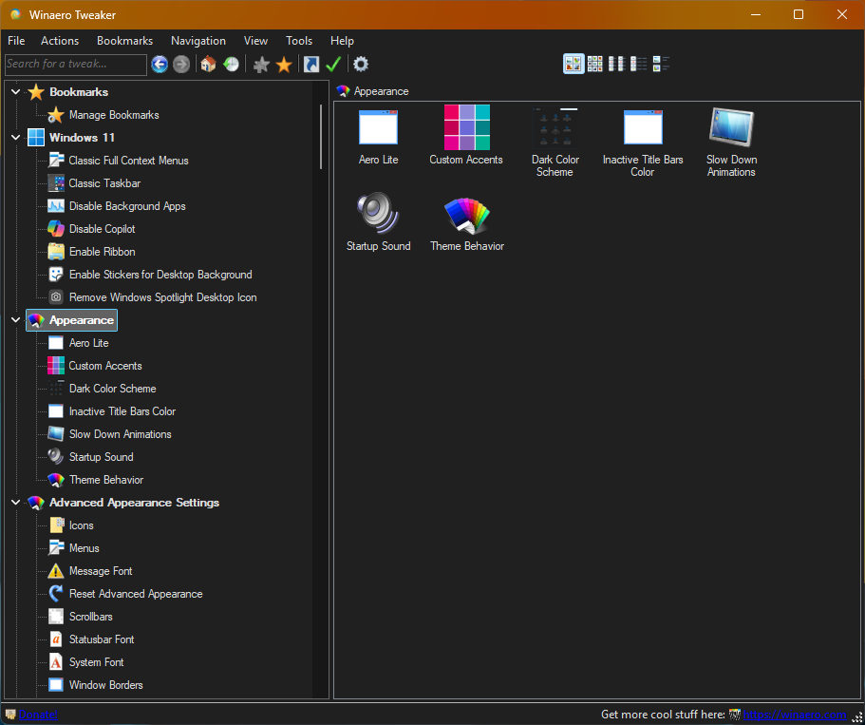Click the gold bookmarks star toolbar icon
The image size is (865, 725).
pos(284,65)
